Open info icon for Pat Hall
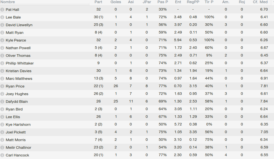This screenshot has height=159, width=274. click(x=2, y=10)
